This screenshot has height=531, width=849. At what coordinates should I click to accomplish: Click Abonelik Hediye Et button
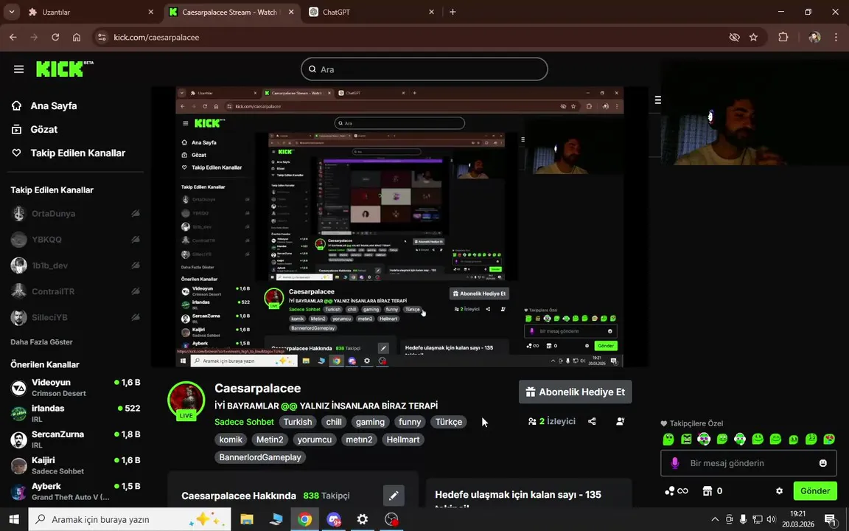coord(575,392)
